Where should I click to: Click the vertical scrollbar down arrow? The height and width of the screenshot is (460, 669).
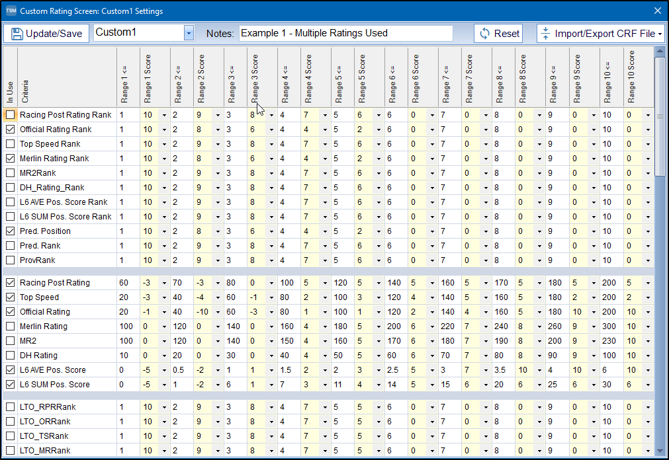(x=659, y=453)
